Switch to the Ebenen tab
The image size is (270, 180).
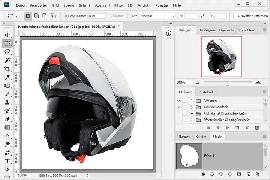[184, 137]
